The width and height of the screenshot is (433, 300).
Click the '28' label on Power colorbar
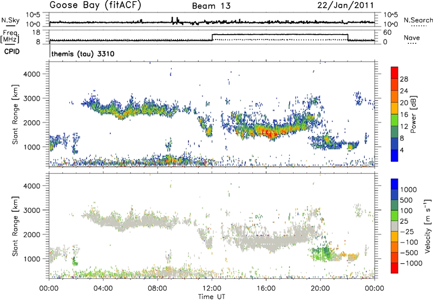click(x=404, y=79)
